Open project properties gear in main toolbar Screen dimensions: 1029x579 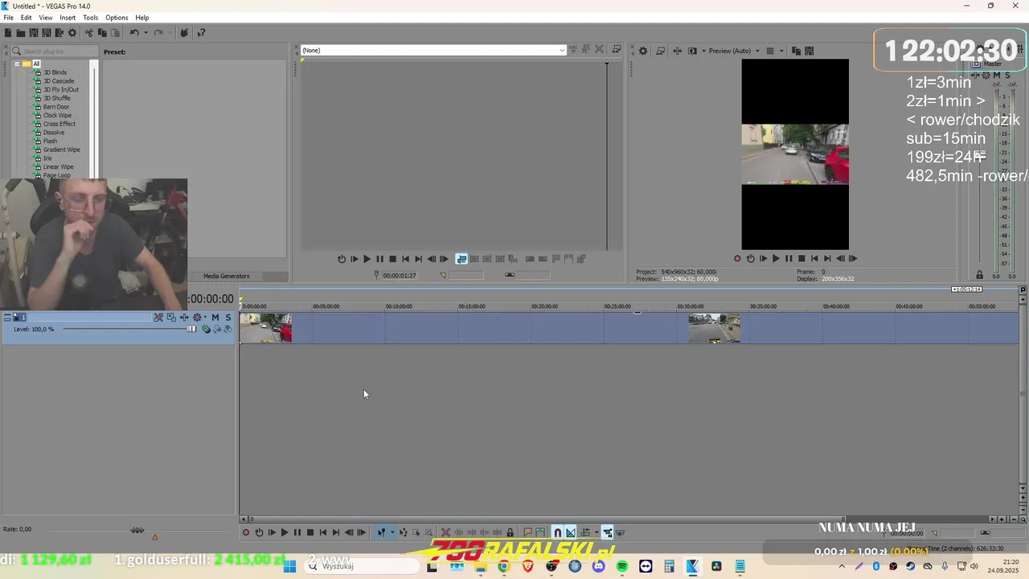pos(72,33)
